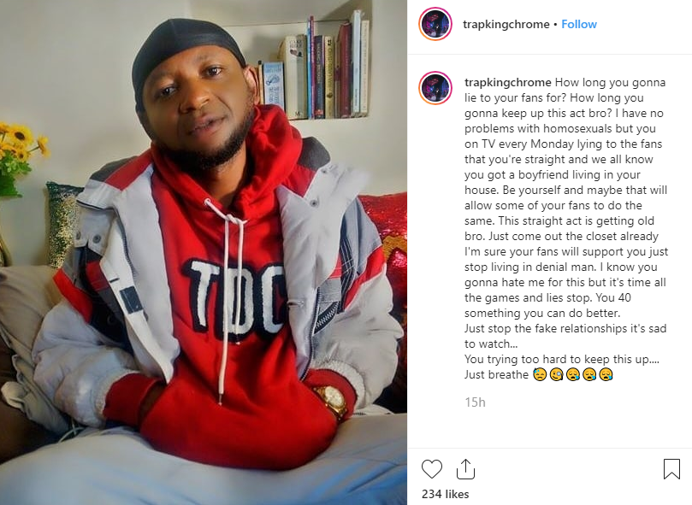Open trapkingchrome username in the caption
Screen dimensions: 692x505
tap(507, 83)
